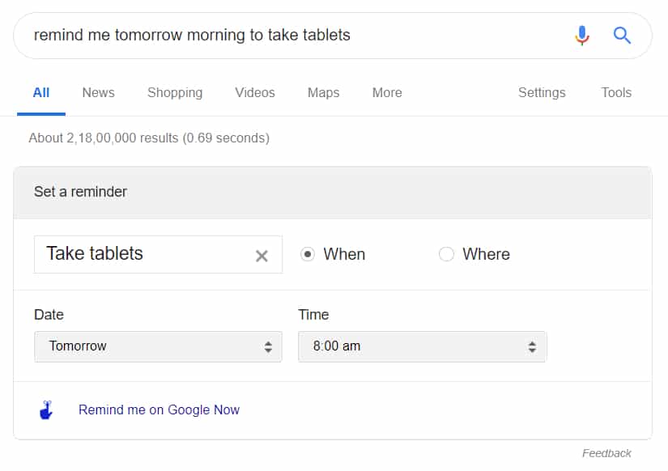Open the Settings menu
Image resolution: width=668 pixels, height=471 pixels.
click(x=542, y=93)
